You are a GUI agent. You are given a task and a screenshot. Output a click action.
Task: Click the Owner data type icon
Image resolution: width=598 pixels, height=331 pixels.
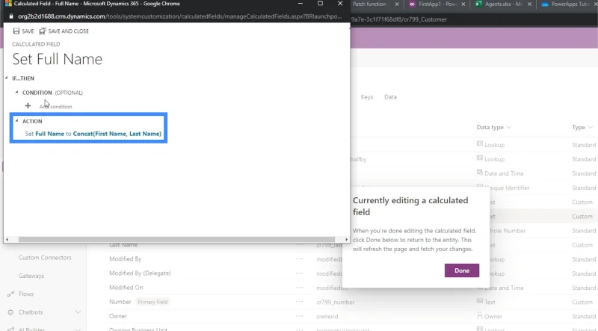[x=480, y=315]
